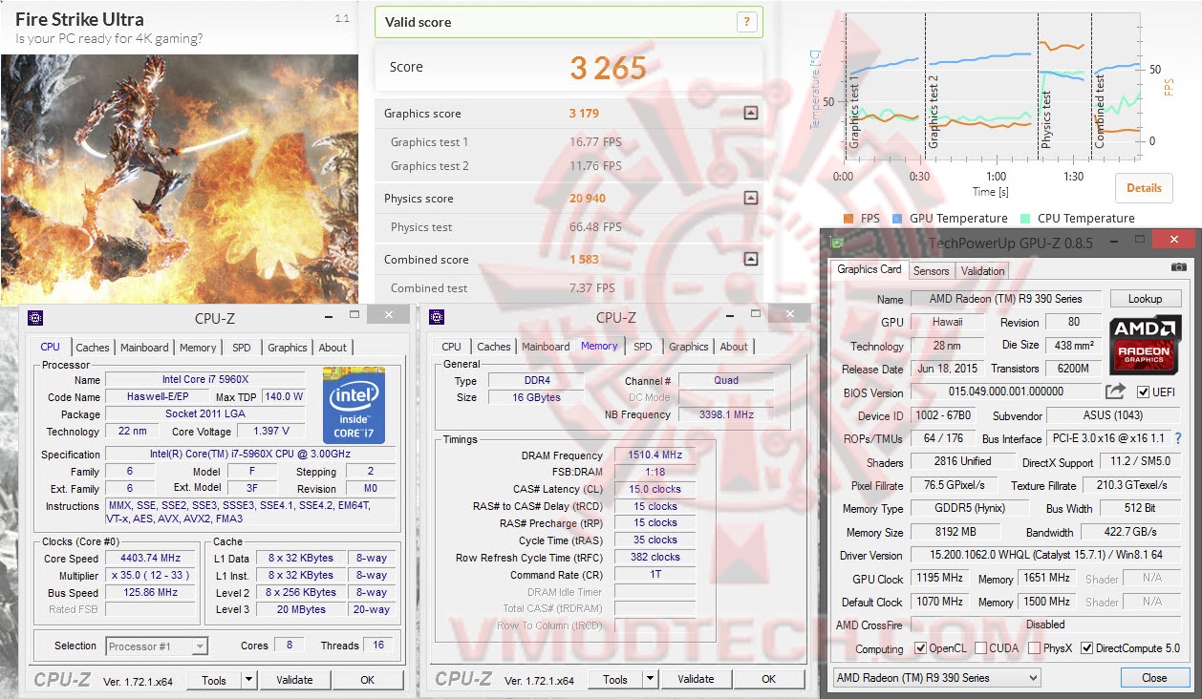Click the NB Frequency value 3398.1 MHz

click(x=726, y=415)
